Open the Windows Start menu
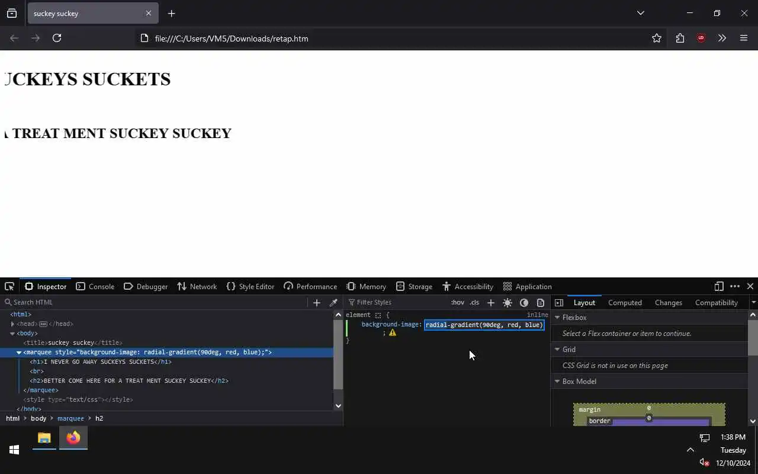 click(x=14, y=450)
